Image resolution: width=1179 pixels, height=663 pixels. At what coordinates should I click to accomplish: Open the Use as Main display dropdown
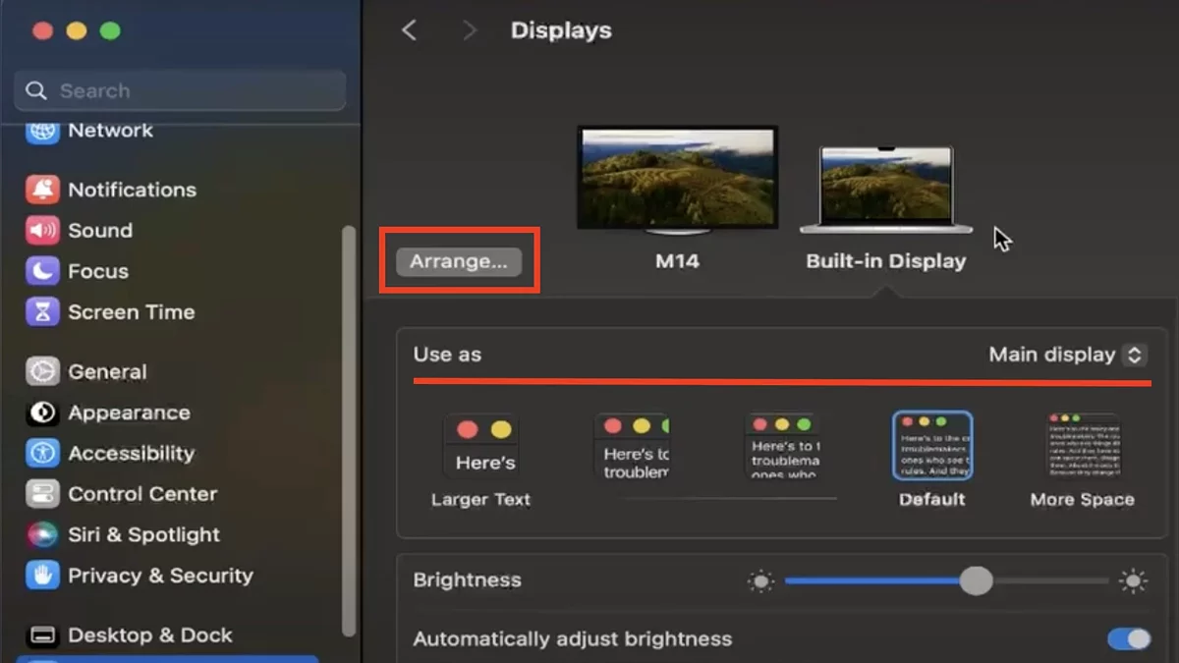(x=1067, y=355)
